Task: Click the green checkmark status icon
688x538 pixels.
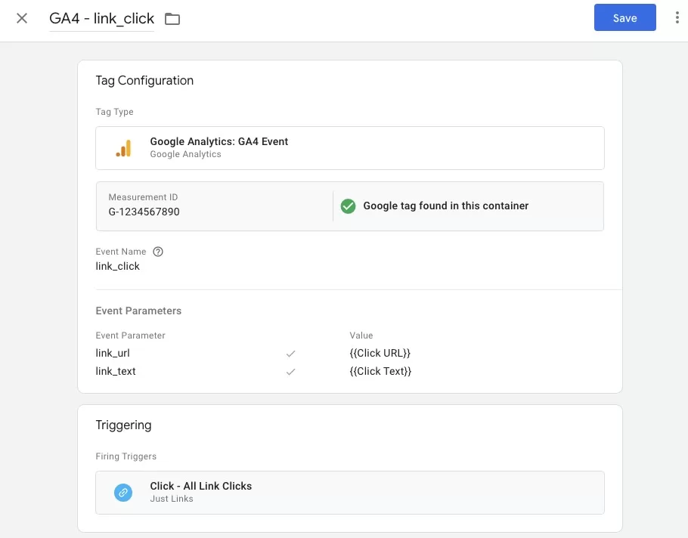Action: coord(348,206)
